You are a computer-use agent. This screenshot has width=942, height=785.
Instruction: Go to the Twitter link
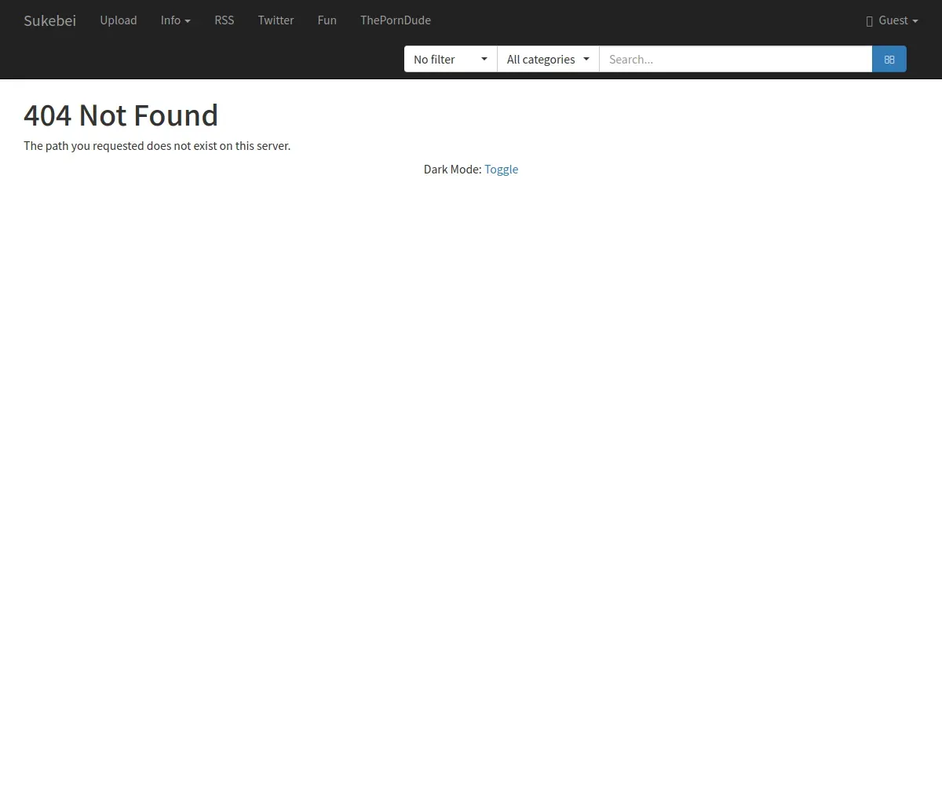click(276, 20)
